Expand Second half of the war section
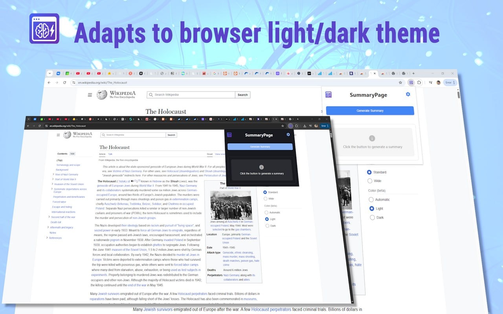The height and width of the screenshot is (314, 503). (49, 217)
